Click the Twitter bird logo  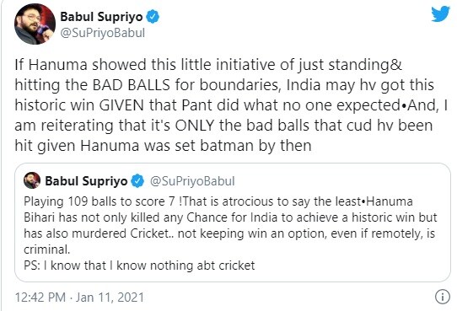pos(440,13)
